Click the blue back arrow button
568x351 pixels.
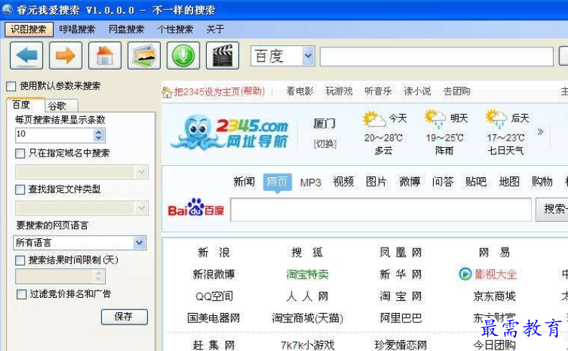(x=27, y=56)
